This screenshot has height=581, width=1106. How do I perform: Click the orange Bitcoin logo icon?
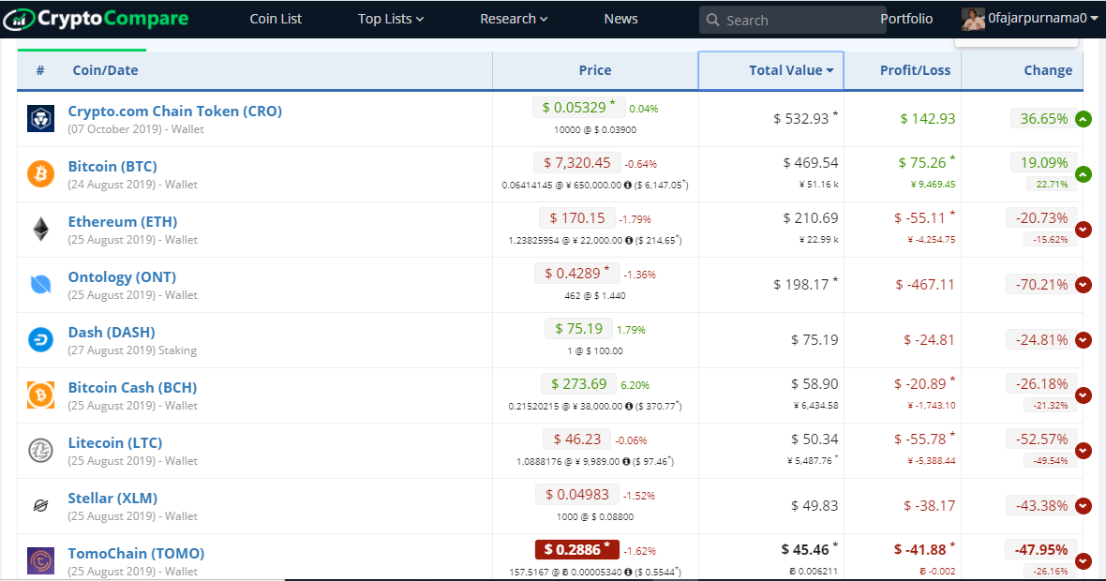(40, 174)
